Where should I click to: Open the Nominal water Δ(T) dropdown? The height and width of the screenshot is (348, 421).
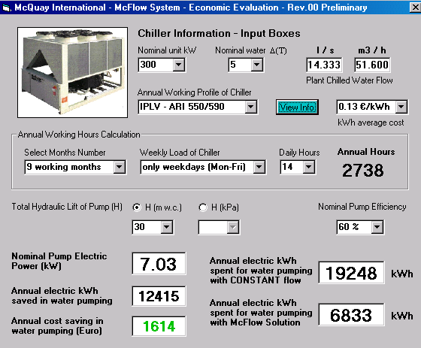(257, 65)
